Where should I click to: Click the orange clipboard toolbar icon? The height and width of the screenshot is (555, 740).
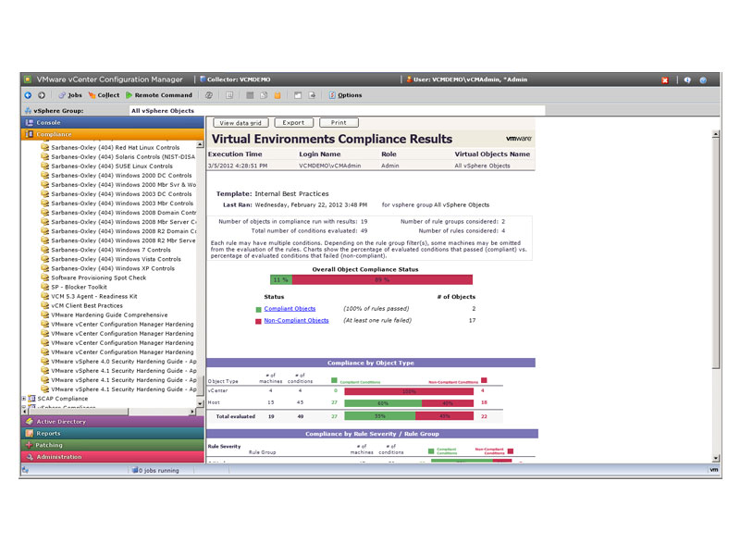(x=277, y=95)
